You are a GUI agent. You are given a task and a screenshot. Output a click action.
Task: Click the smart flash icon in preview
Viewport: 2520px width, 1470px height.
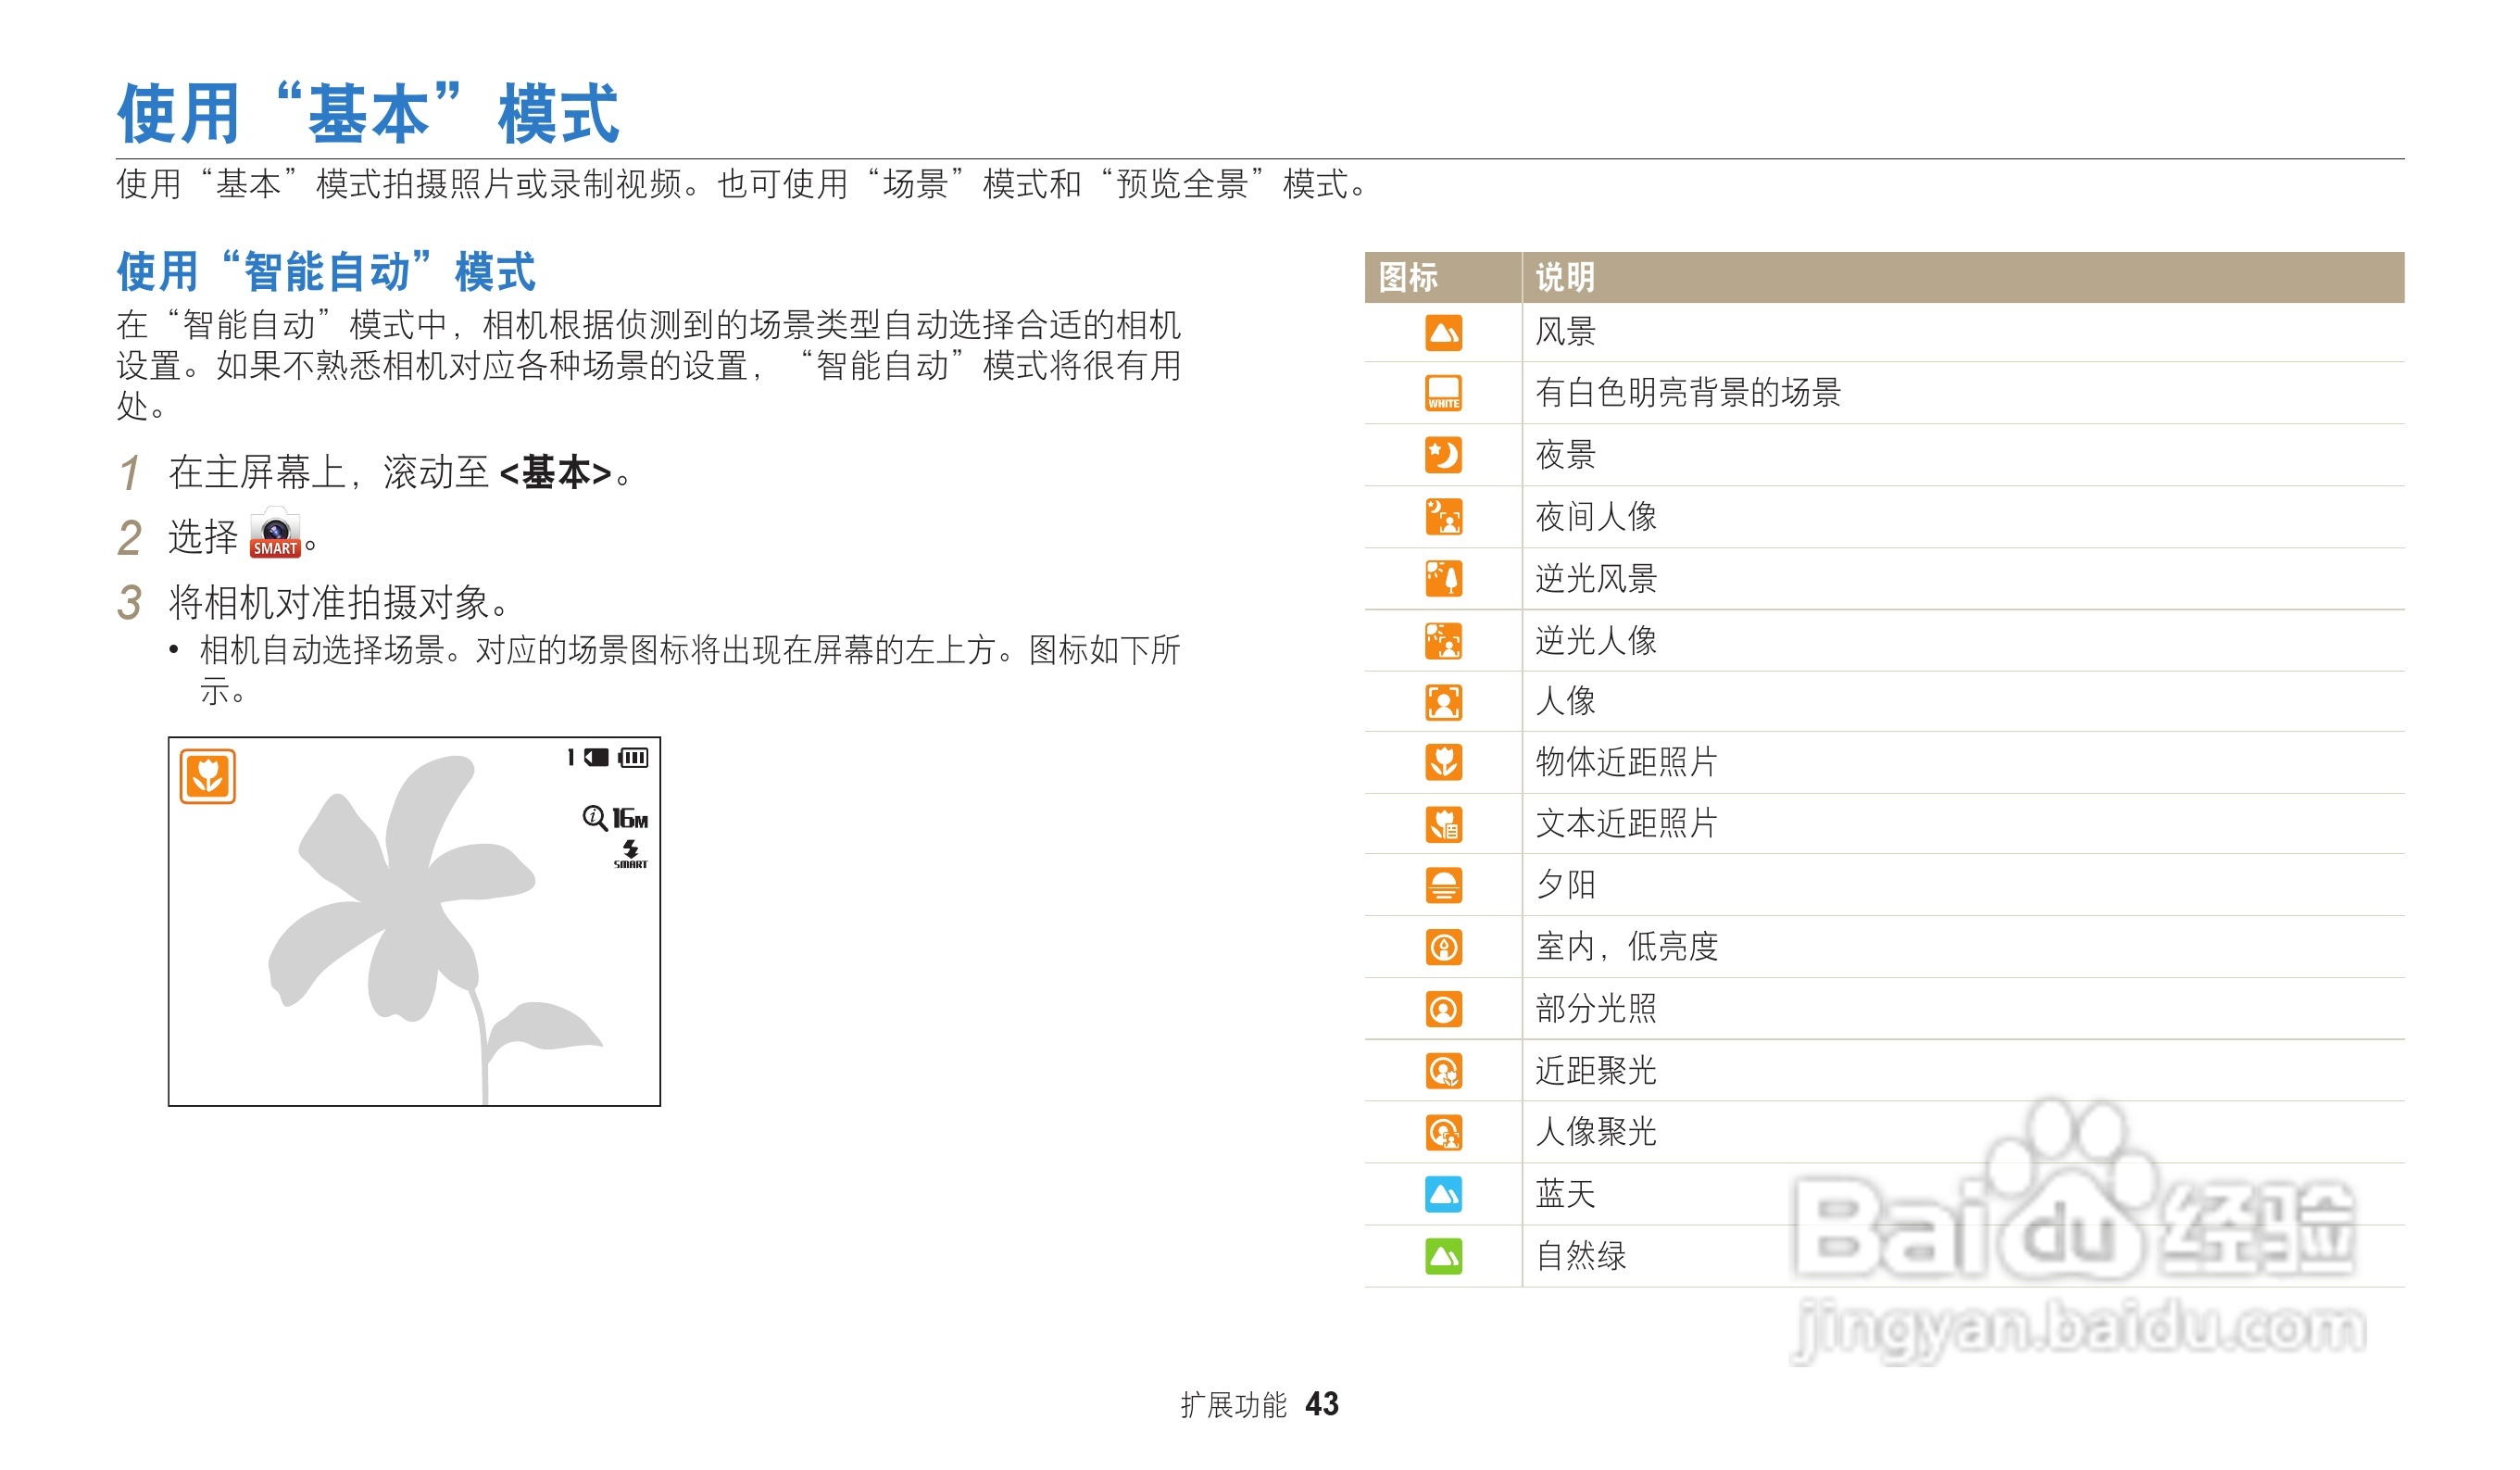(x=630, y=854)
